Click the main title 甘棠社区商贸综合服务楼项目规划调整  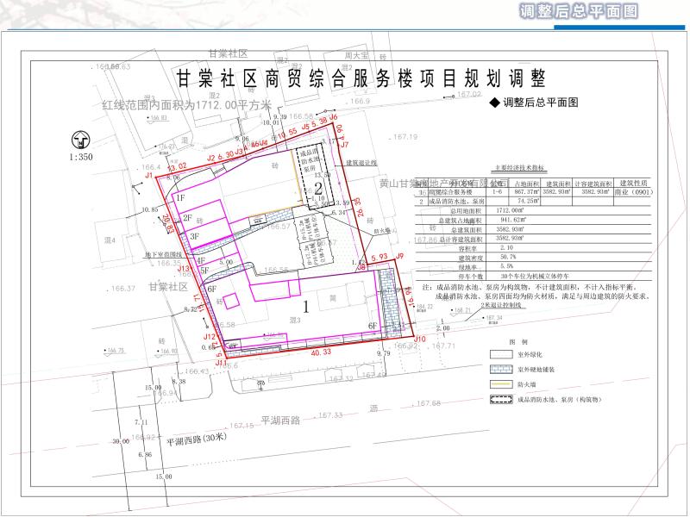click(x=361, y=78)
